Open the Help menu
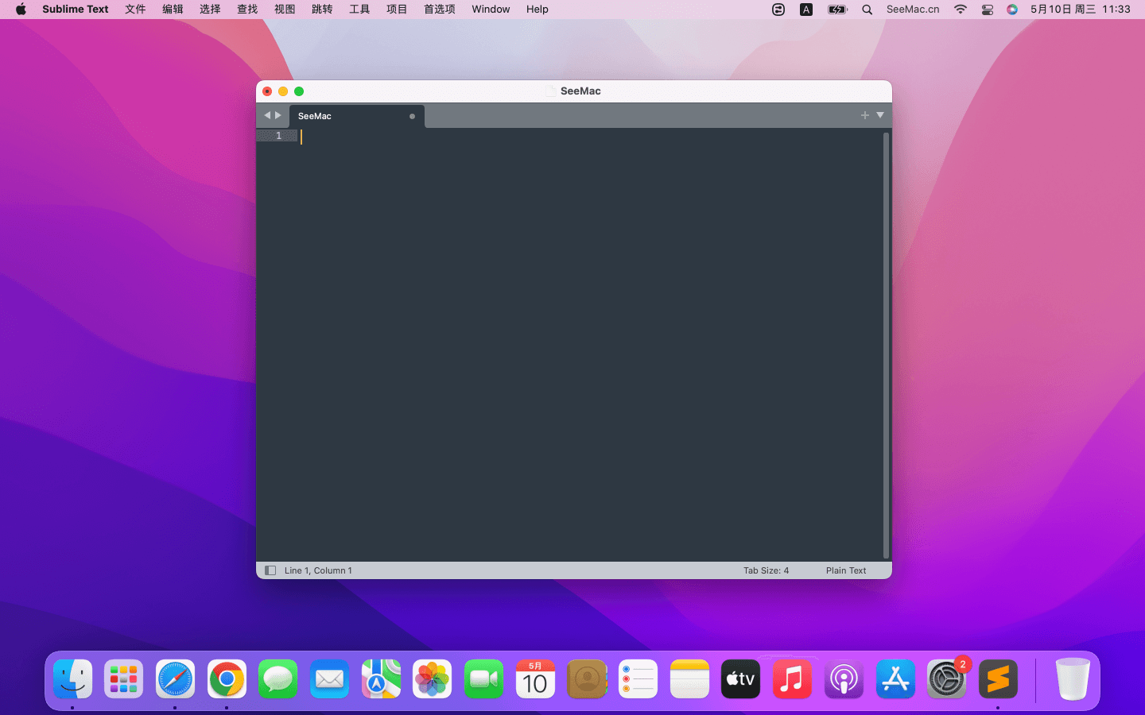The height and width of the screenshot is (715, 1145). (538, 10)
